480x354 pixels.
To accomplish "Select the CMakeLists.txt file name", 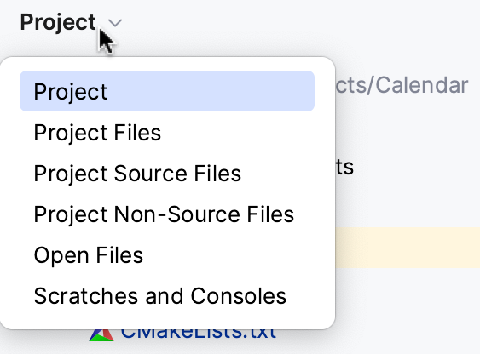I will [199, 334].
